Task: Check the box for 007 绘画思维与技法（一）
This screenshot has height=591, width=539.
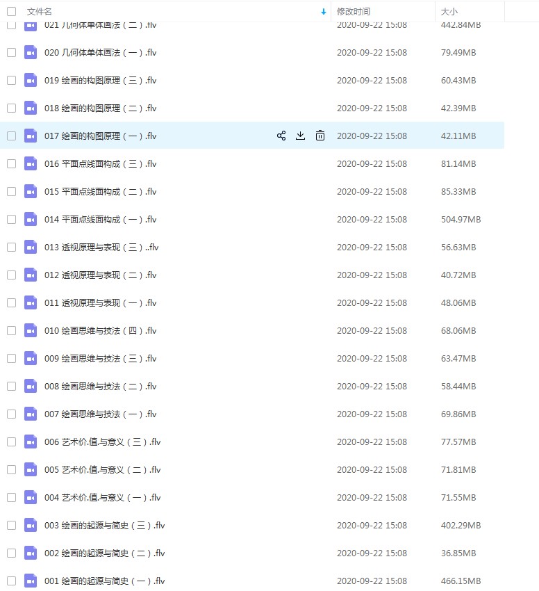Action: [x=12, y=414]
